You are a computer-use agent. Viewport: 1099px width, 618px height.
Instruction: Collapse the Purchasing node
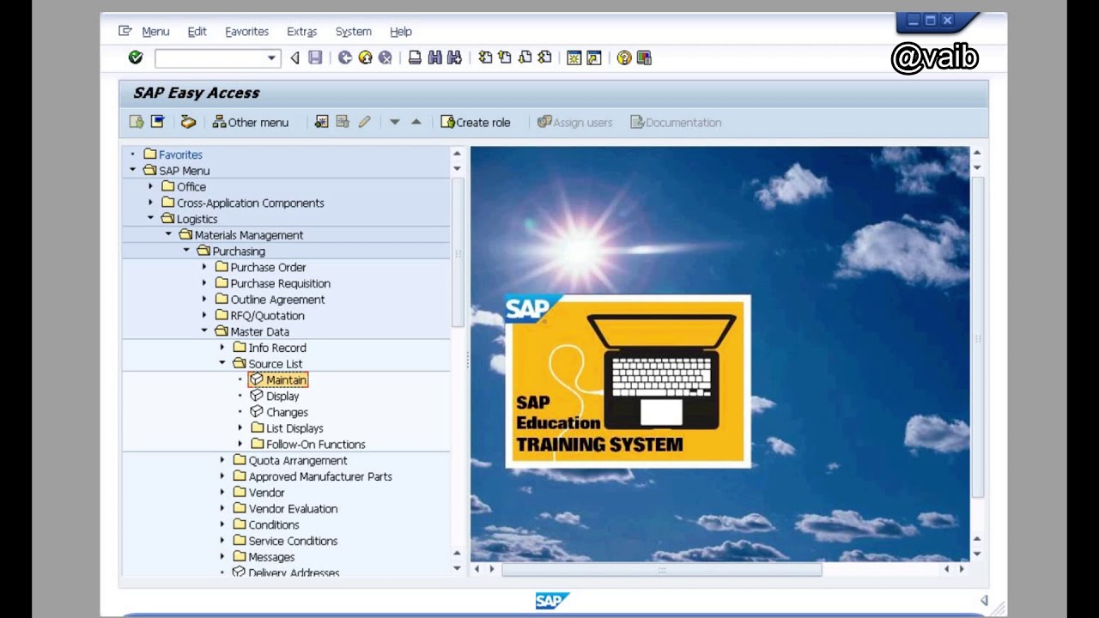[x=186, y=251]
